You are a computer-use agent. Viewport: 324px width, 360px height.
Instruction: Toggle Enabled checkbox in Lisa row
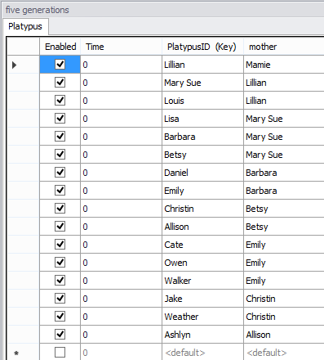click(x=60, y=119)
